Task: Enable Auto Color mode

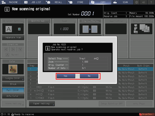Action: click(13, 96)
